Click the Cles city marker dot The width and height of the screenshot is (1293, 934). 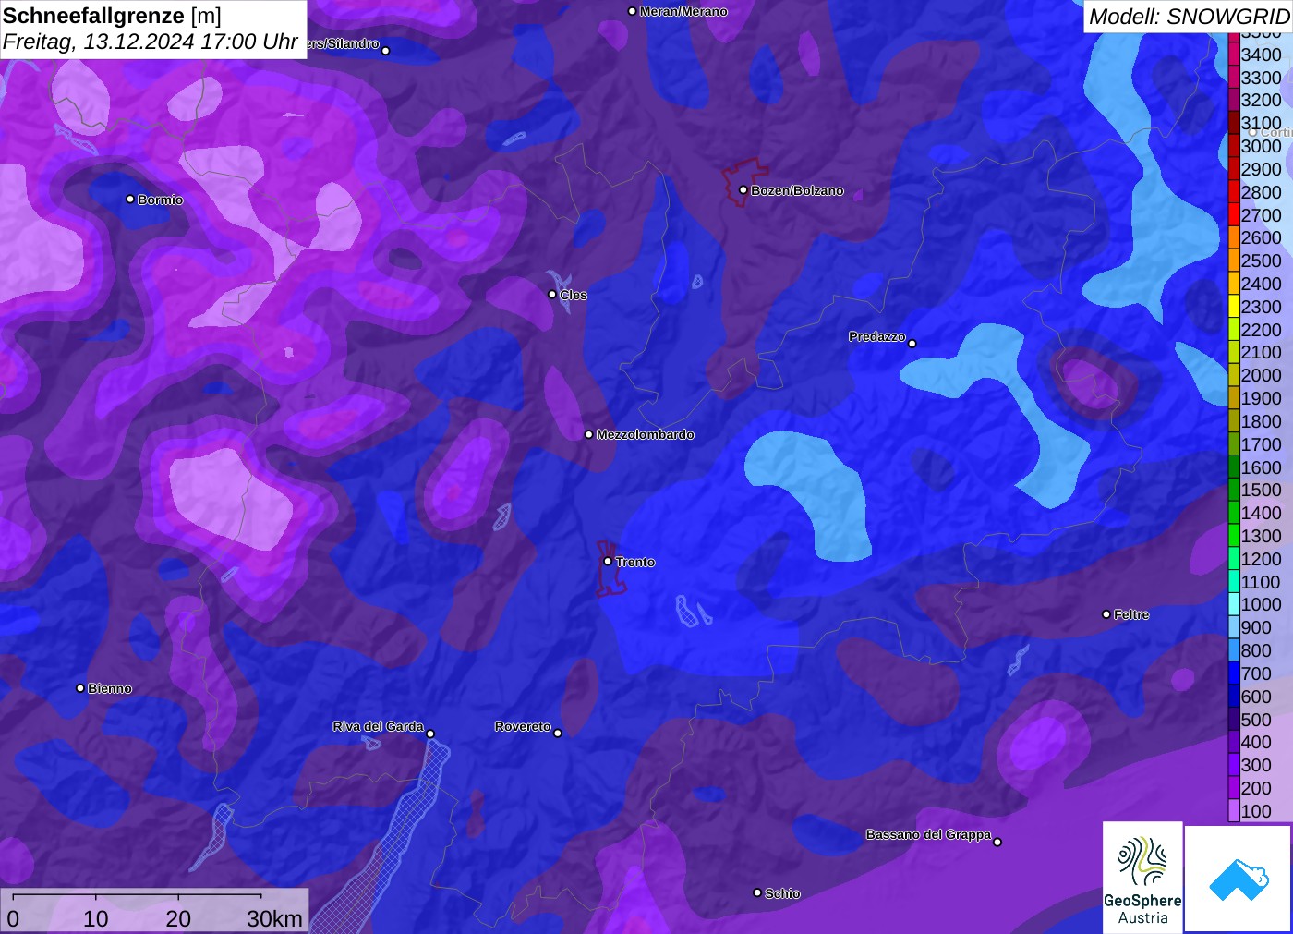[552, 294]
